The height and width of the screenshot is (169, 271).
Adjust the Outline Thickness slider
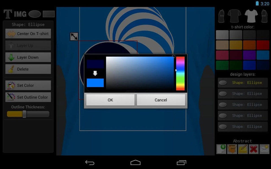(x=28, y=114)
